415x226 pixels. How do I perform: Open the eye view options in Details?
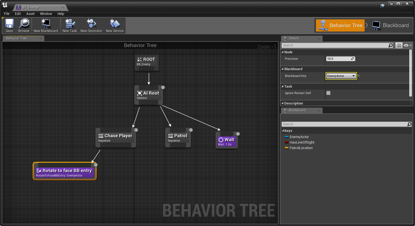pyautogui.click(x=407, y=45)
